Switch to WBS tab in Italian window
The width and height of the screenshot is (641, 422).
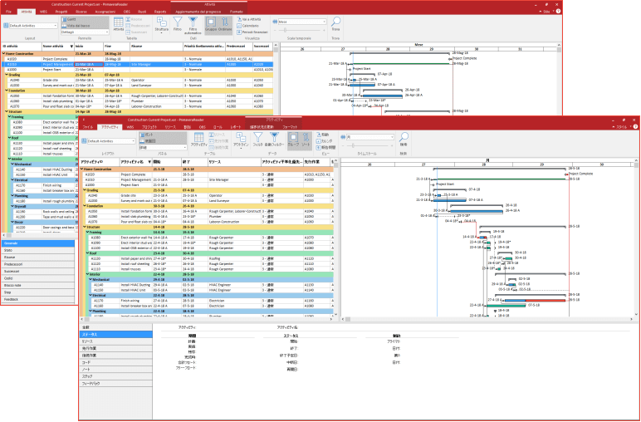(x=43, y=12)
